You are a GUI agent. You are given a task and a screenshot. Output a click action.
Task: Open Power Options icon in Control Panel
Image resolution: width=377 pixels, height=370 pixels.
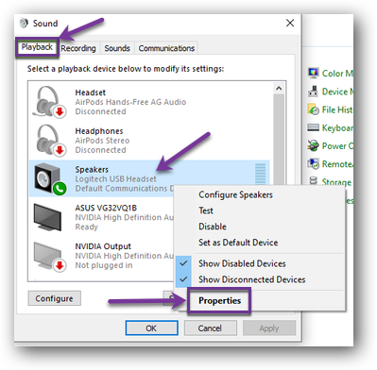tap(313, 145)
